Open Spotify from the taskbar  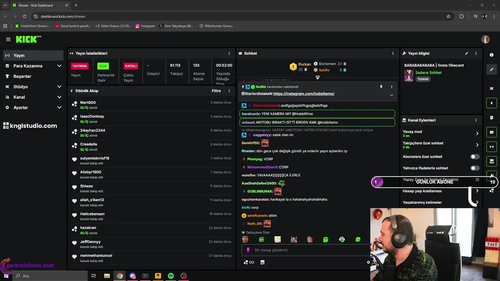pyautogui.click(x=171, y=276)
